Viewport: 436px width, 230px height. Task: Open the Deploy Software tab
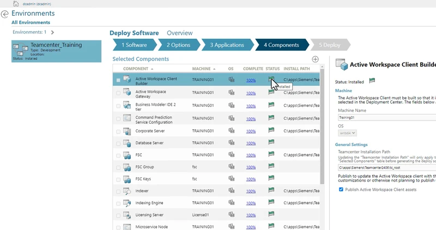(134, 33)
